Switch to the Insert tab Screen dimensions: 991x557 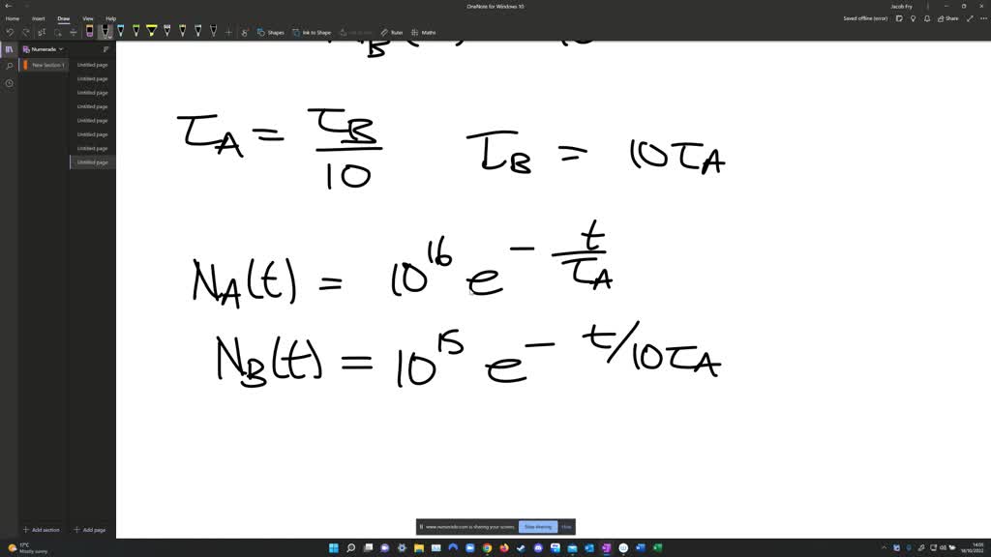point(37,17)
